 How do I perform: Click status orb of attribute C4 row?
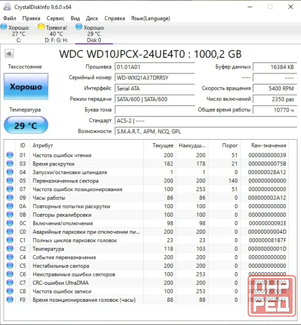click(x=10, y=257)
